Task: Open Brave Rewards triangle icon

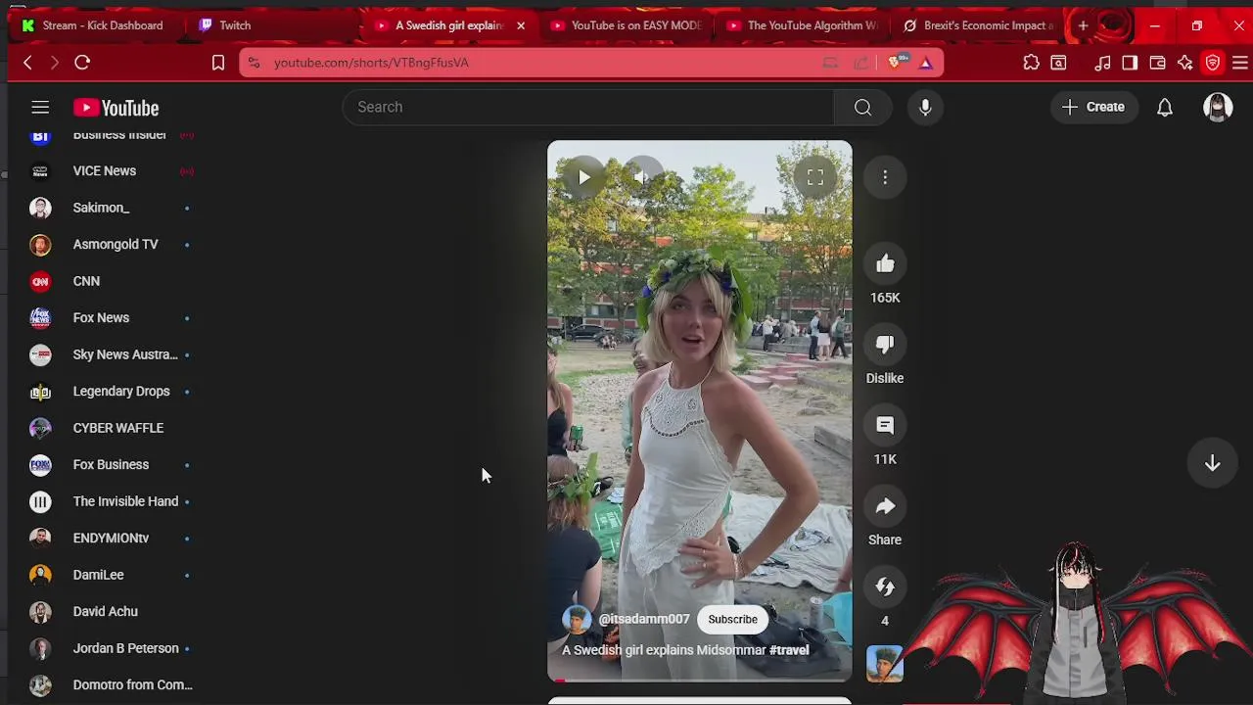Action: tap(925, 63)
